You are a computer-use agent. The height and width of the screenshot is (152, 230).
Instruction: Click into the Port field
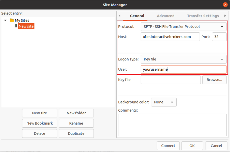[219, 37]
